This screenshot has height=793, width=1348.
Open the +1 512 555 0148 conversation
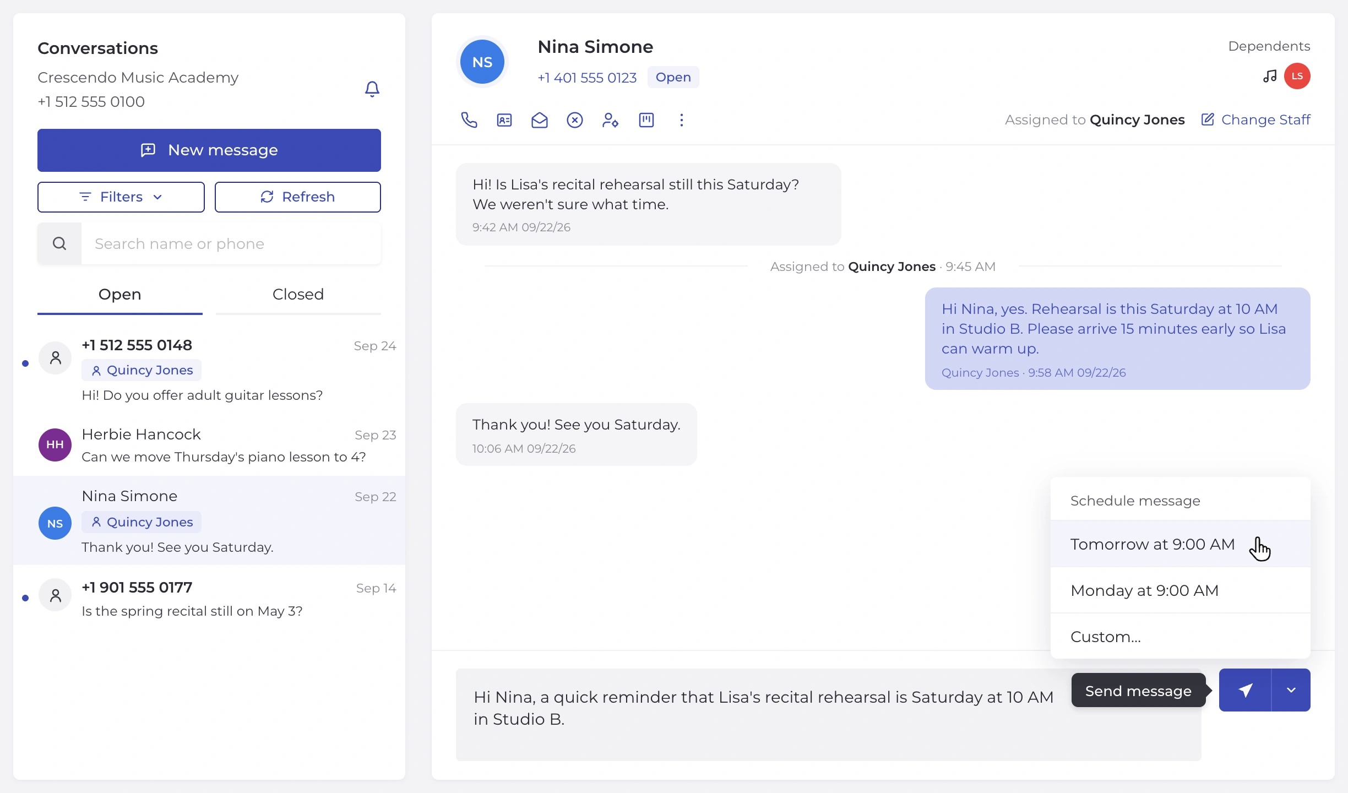(209, 370)
